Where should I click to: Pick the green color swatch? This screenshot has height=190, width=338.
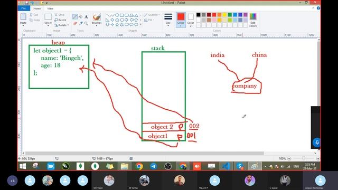click(x=230, y=15)
